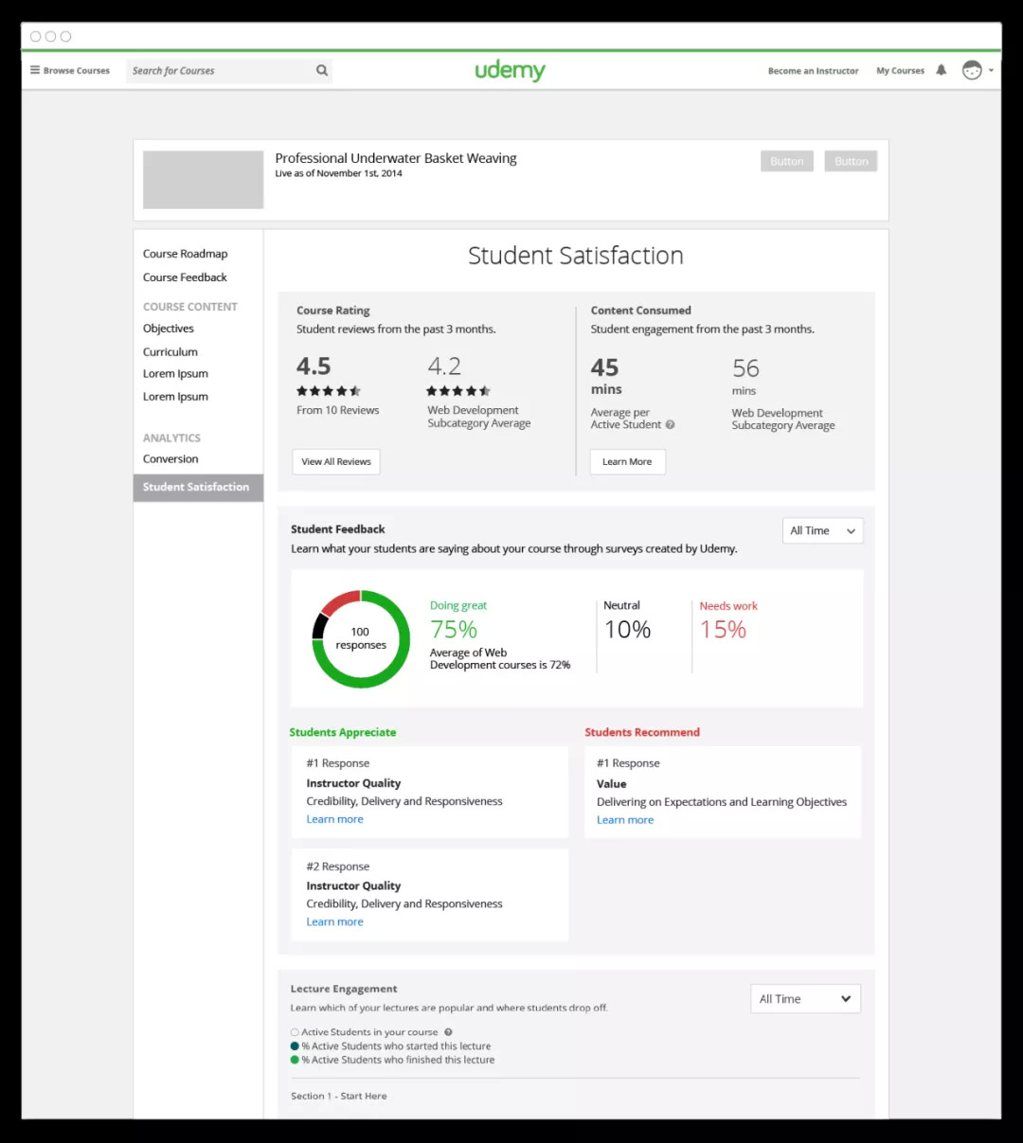Click help icon beside Active Student

tap(671, 425)
